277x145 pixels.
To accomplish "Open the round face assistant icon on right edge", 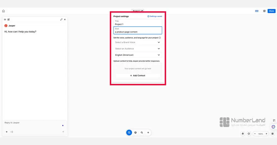I will click(x=273, y=127).
